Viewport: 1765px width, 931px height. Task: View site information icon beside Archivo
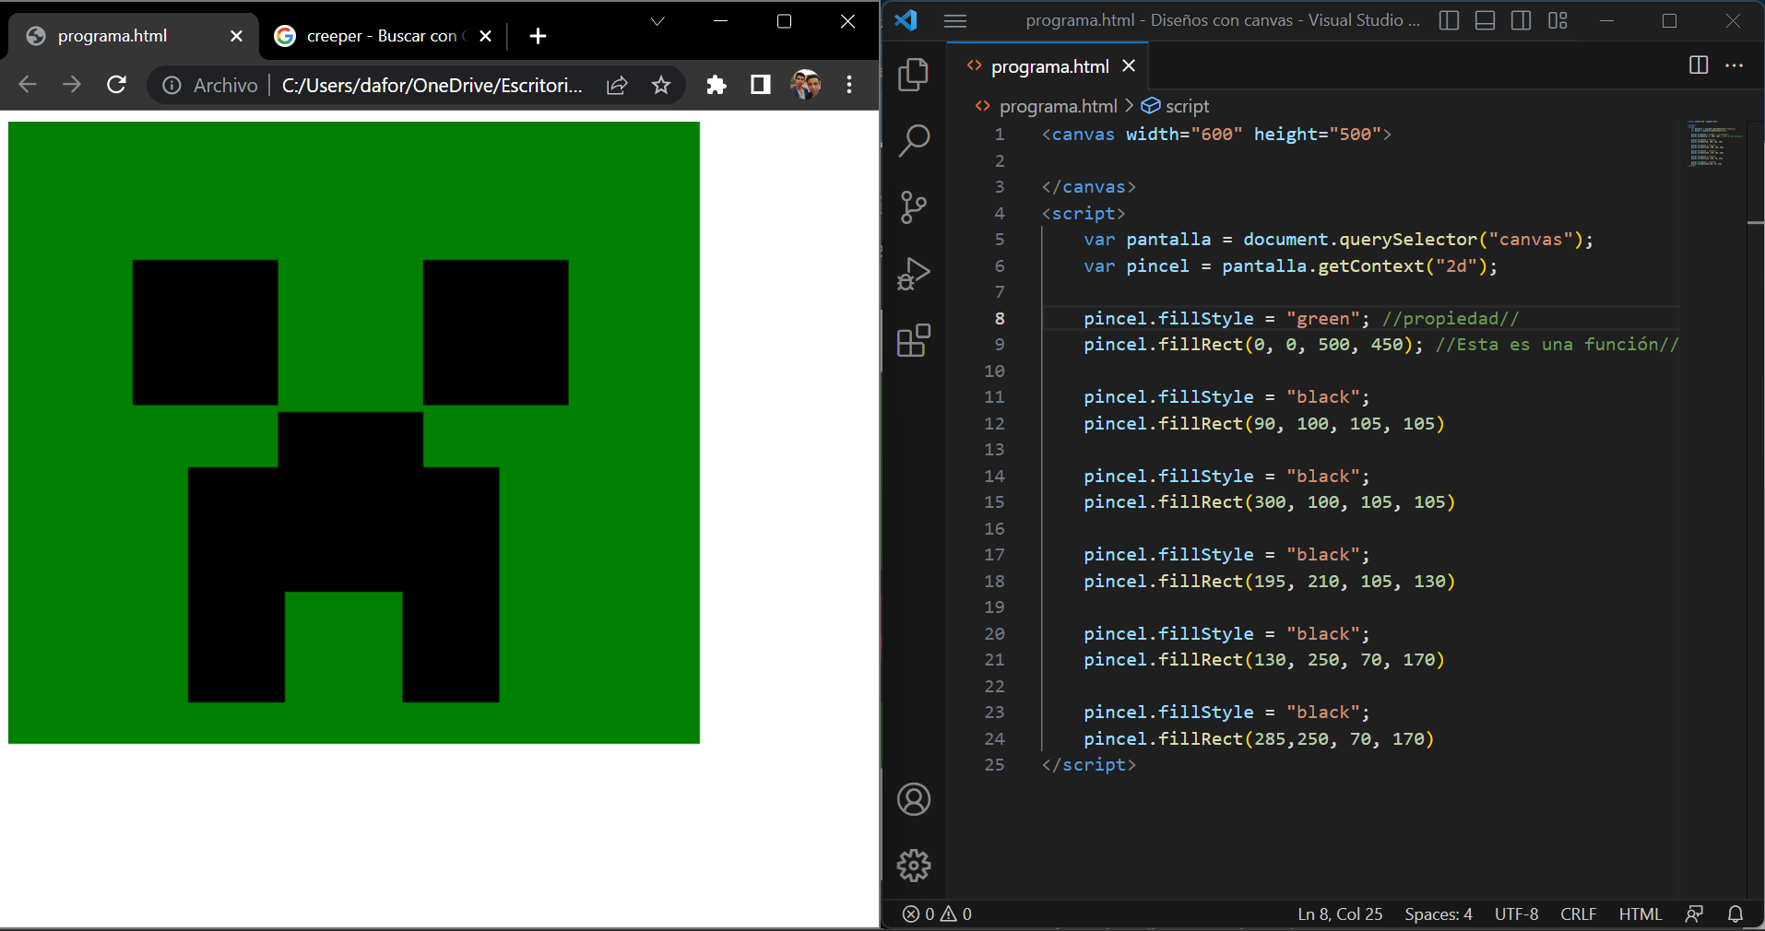pyautogui.click(x=172, y=86)
